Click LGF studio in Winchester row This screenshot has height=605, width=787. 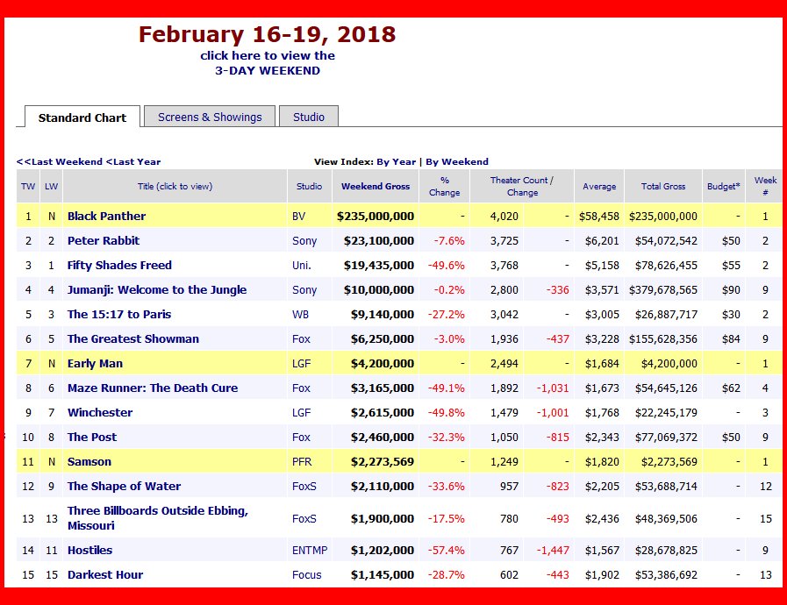pos(301,413)
